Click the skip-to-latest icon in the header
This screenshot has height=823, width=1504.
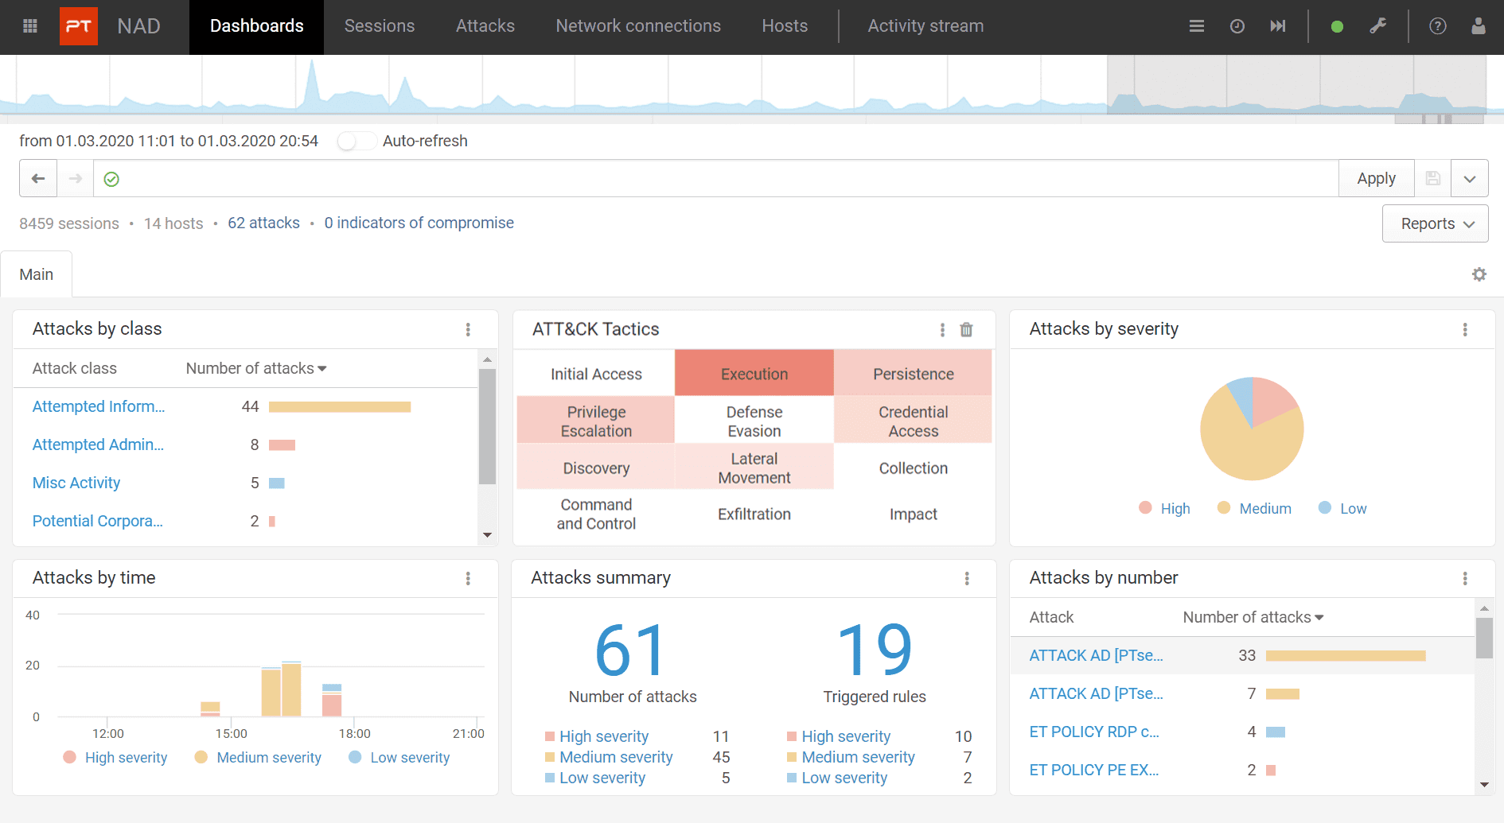(x=1277, y=26)
